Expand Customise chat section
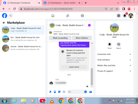 [x=114, y=54]
